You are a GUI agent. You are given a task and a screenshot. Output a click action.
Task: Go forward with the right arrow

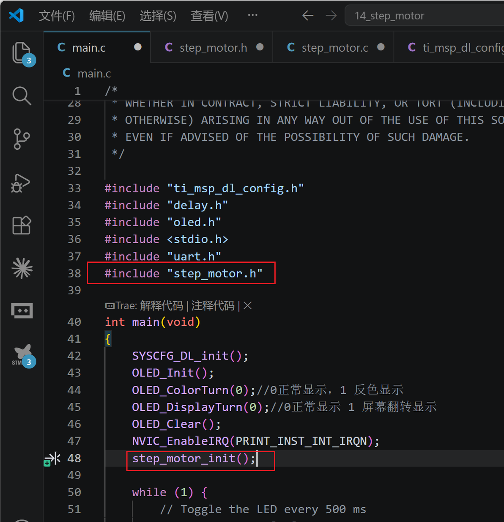(x=331, y=16)
